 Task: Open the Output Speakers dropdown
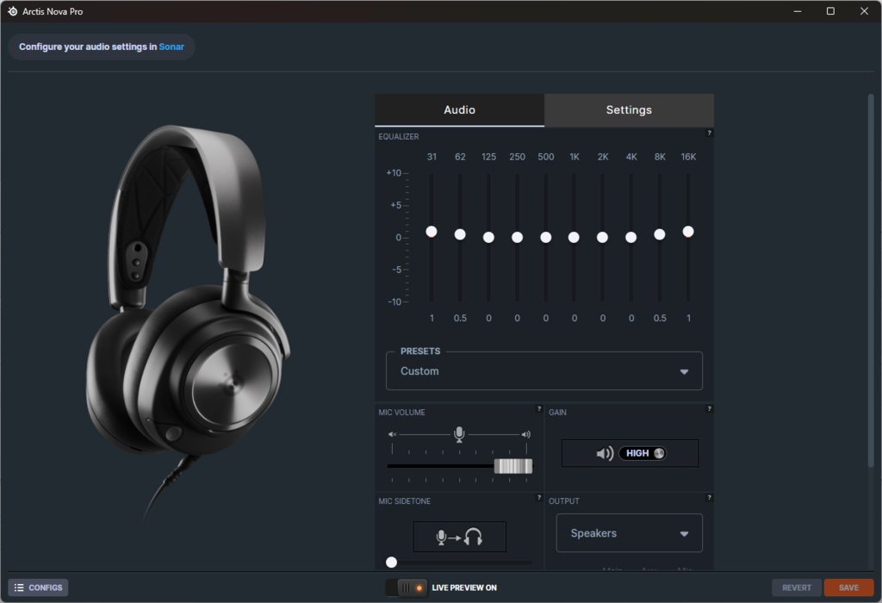point(629,533)
